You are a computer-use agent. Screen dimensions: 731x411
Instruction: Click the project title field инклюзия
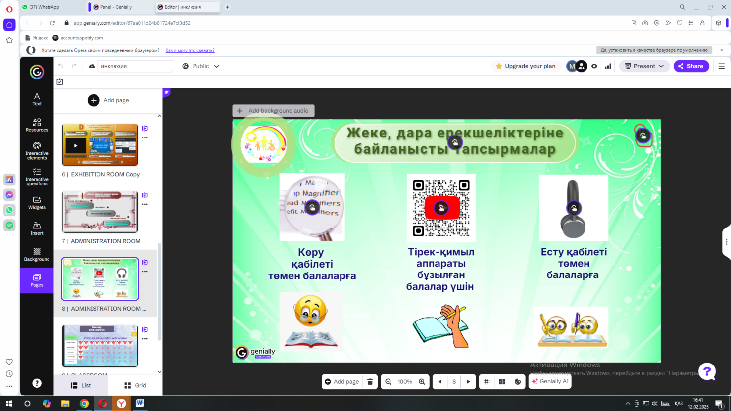135,66
